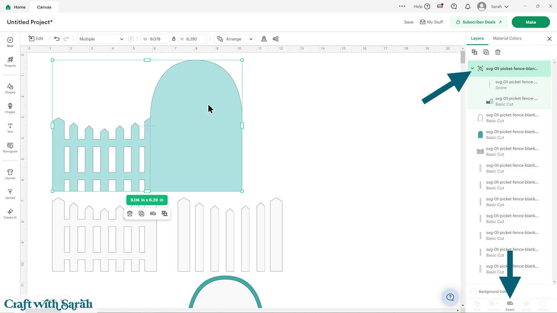Open Create AI tool
Image resolution: width=557 pixels, height=313 pixels.
[x=10, y=213]
